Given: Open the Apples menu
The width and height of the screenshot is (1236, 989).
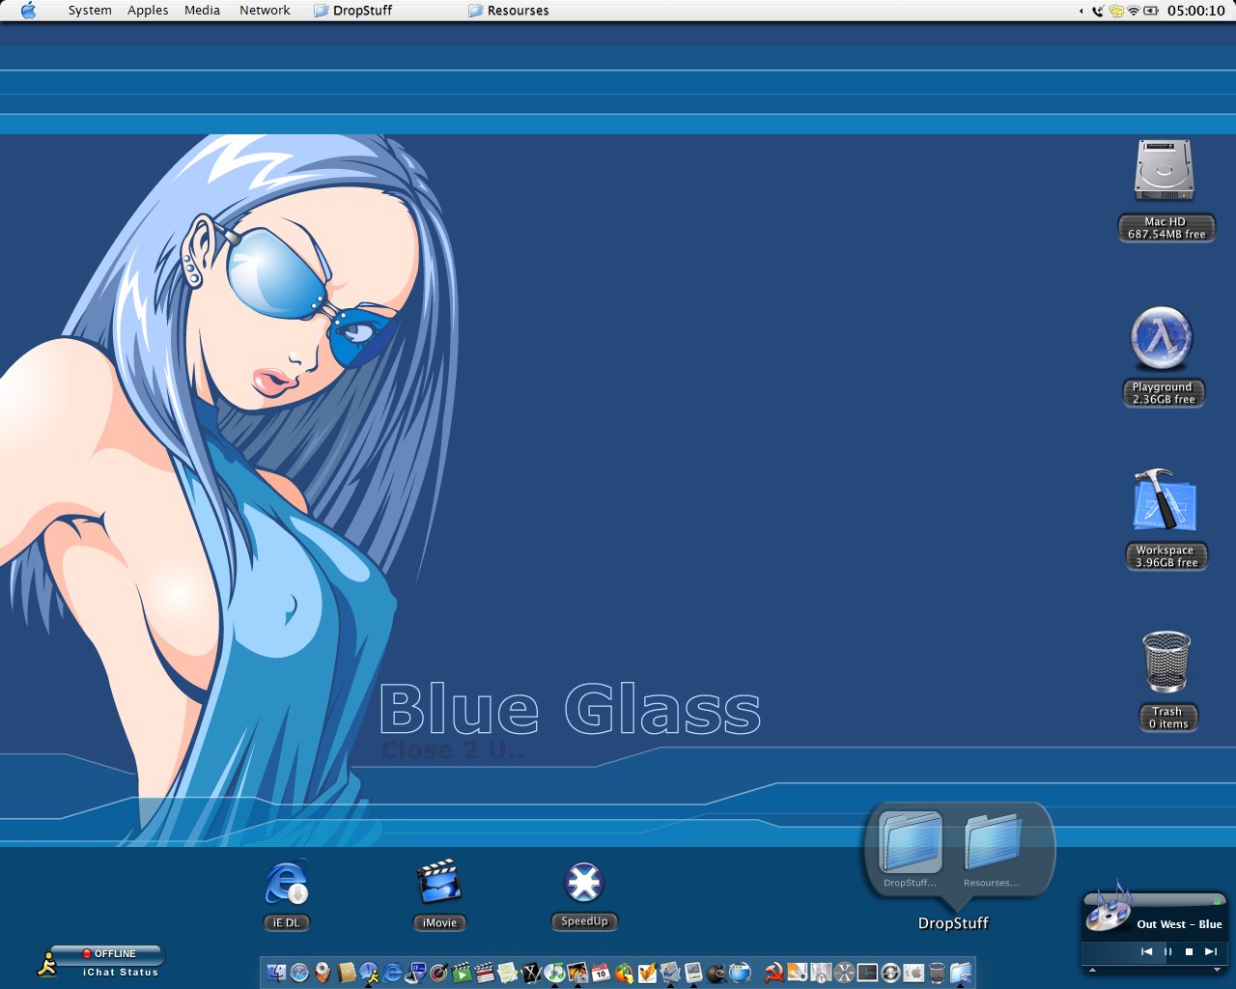Looking at the screenshot, I should click(x=148, y=11).
